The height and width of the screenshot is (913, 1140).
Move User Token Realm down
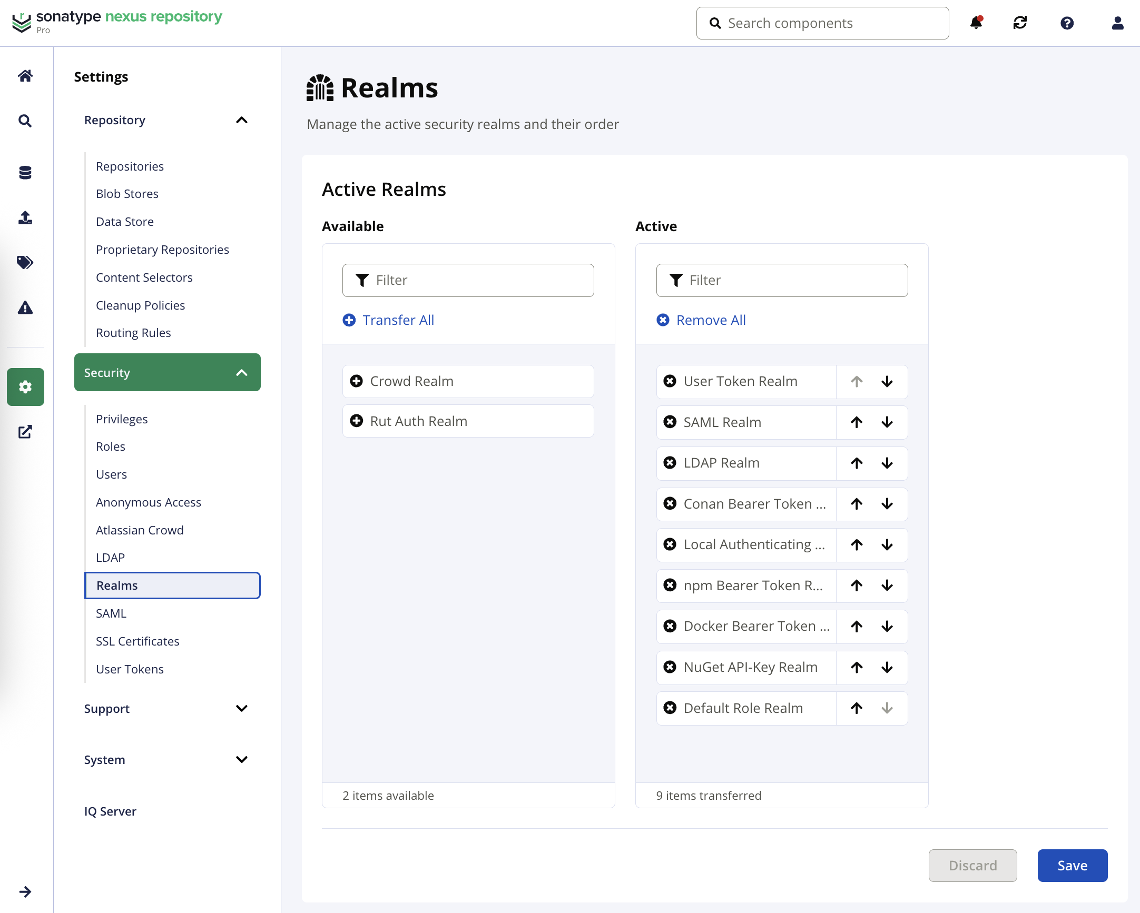tap(887, 382)
